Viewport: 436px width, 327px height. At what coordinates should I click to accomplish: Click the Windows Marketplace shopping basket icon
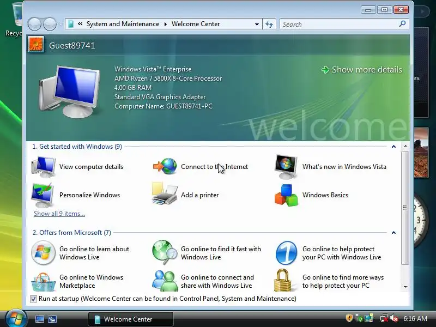(43, 282)
